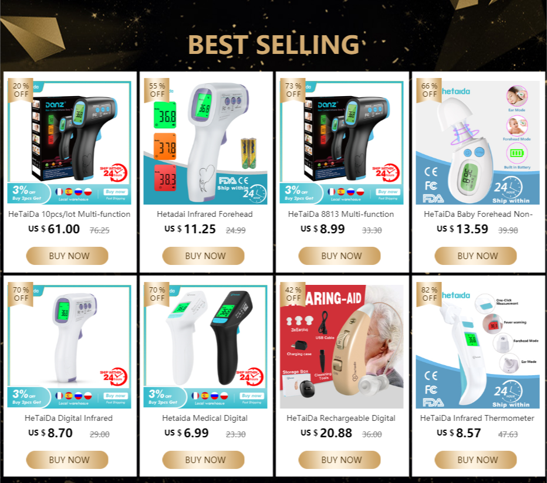Buy the Hetaida Medical Digital at $6.99
The height and width of the screenshot is (483, 547).
tap(204, 460)
